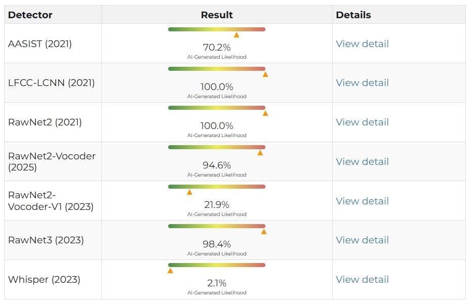The width and height of the screenshot is (469, 303).
Task: Open View detail for Whisper (2023)
Action: coord(362,279)
